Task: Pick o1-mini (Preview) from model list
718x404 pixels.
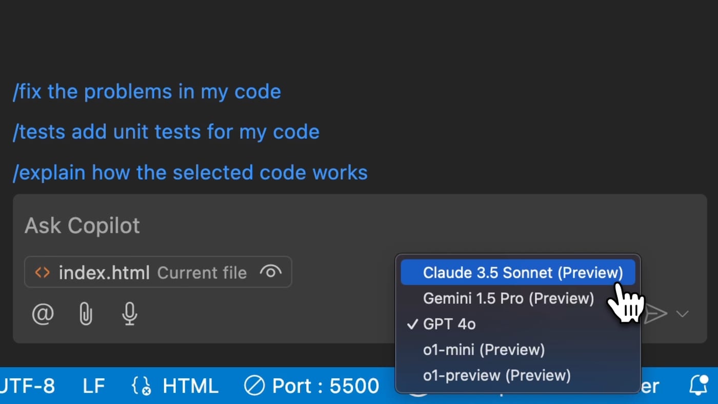Action: coord(518,350)
